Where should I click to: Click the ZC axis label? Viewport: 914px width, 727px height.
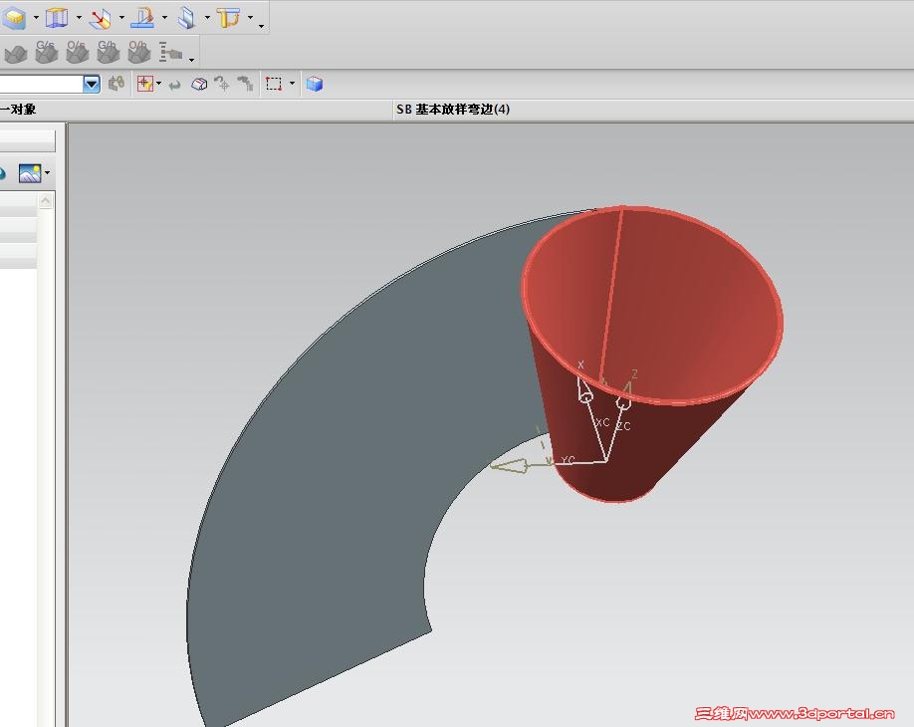point(624,426)
